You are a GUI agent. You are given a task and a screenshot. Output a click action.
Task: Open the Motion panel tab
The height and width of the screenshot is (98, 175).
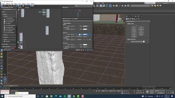[136, 16]
